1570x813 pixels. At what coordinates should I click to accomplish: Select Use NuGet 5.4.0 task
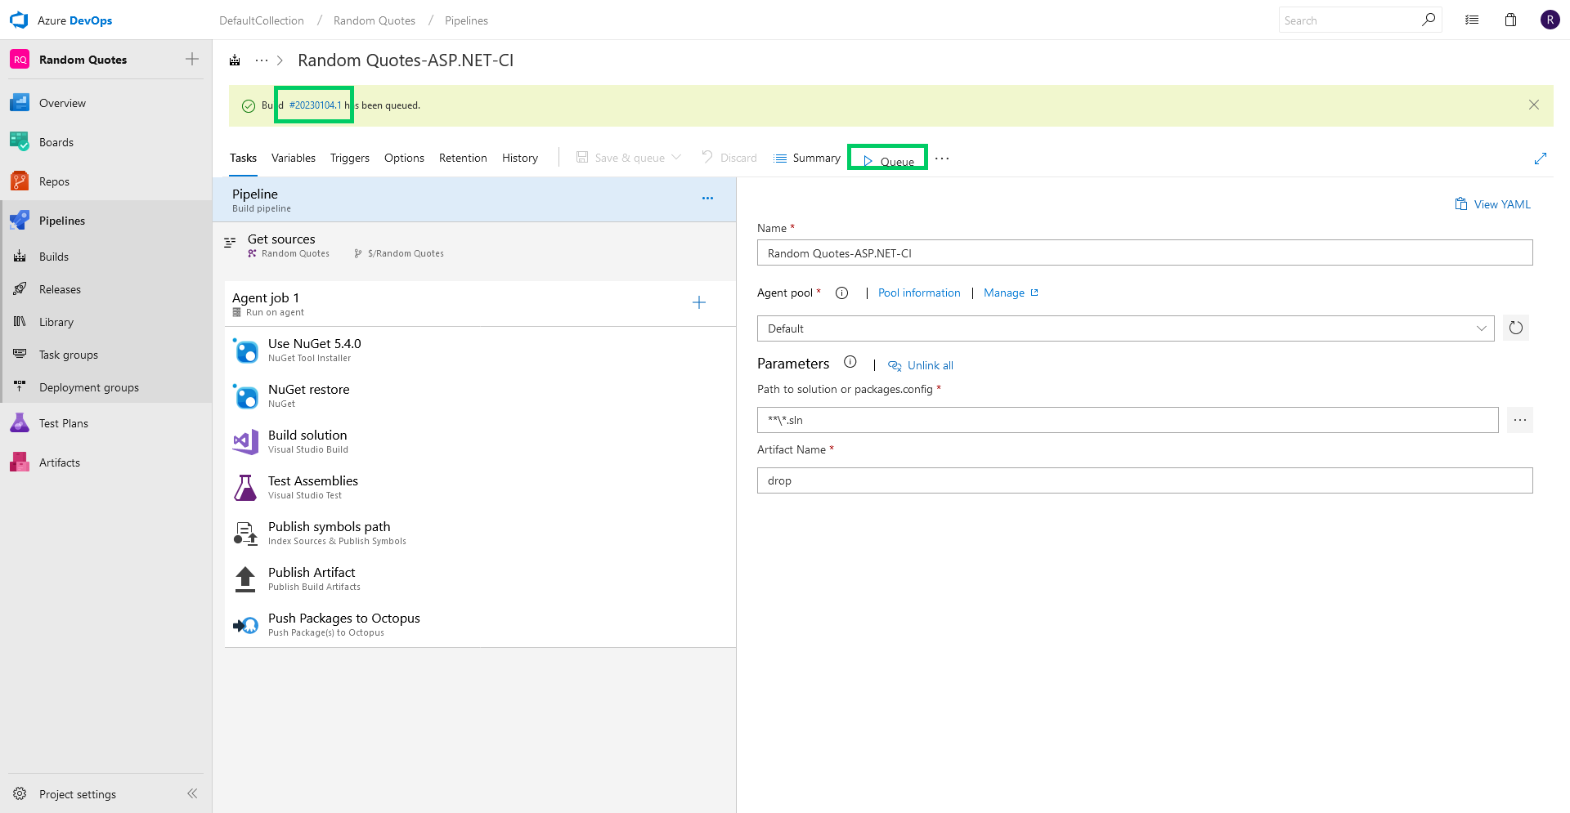point(480,350)
